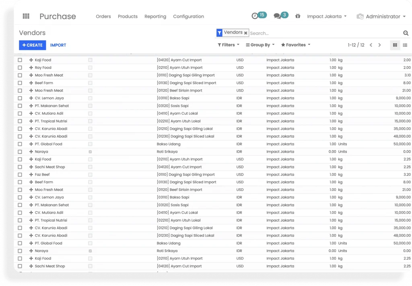Click drag handle of Faz Beef row
The image size is (412, 286).
coord(31,174)
